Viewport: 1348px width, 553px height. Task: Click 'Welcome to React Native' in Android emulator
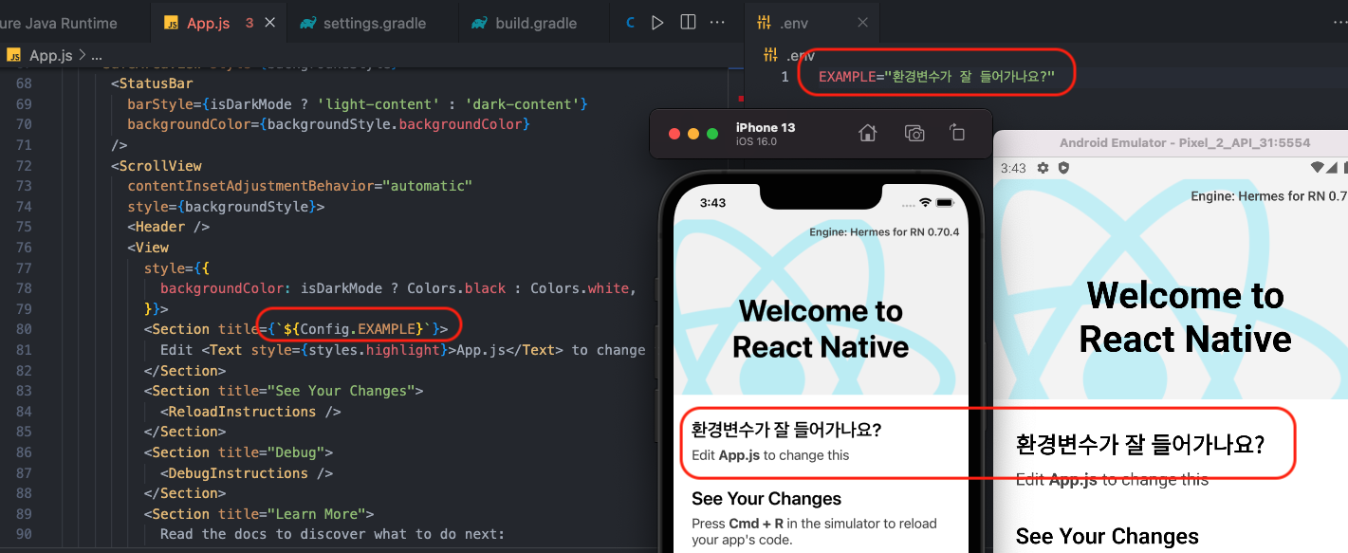tap(1186, 317)
